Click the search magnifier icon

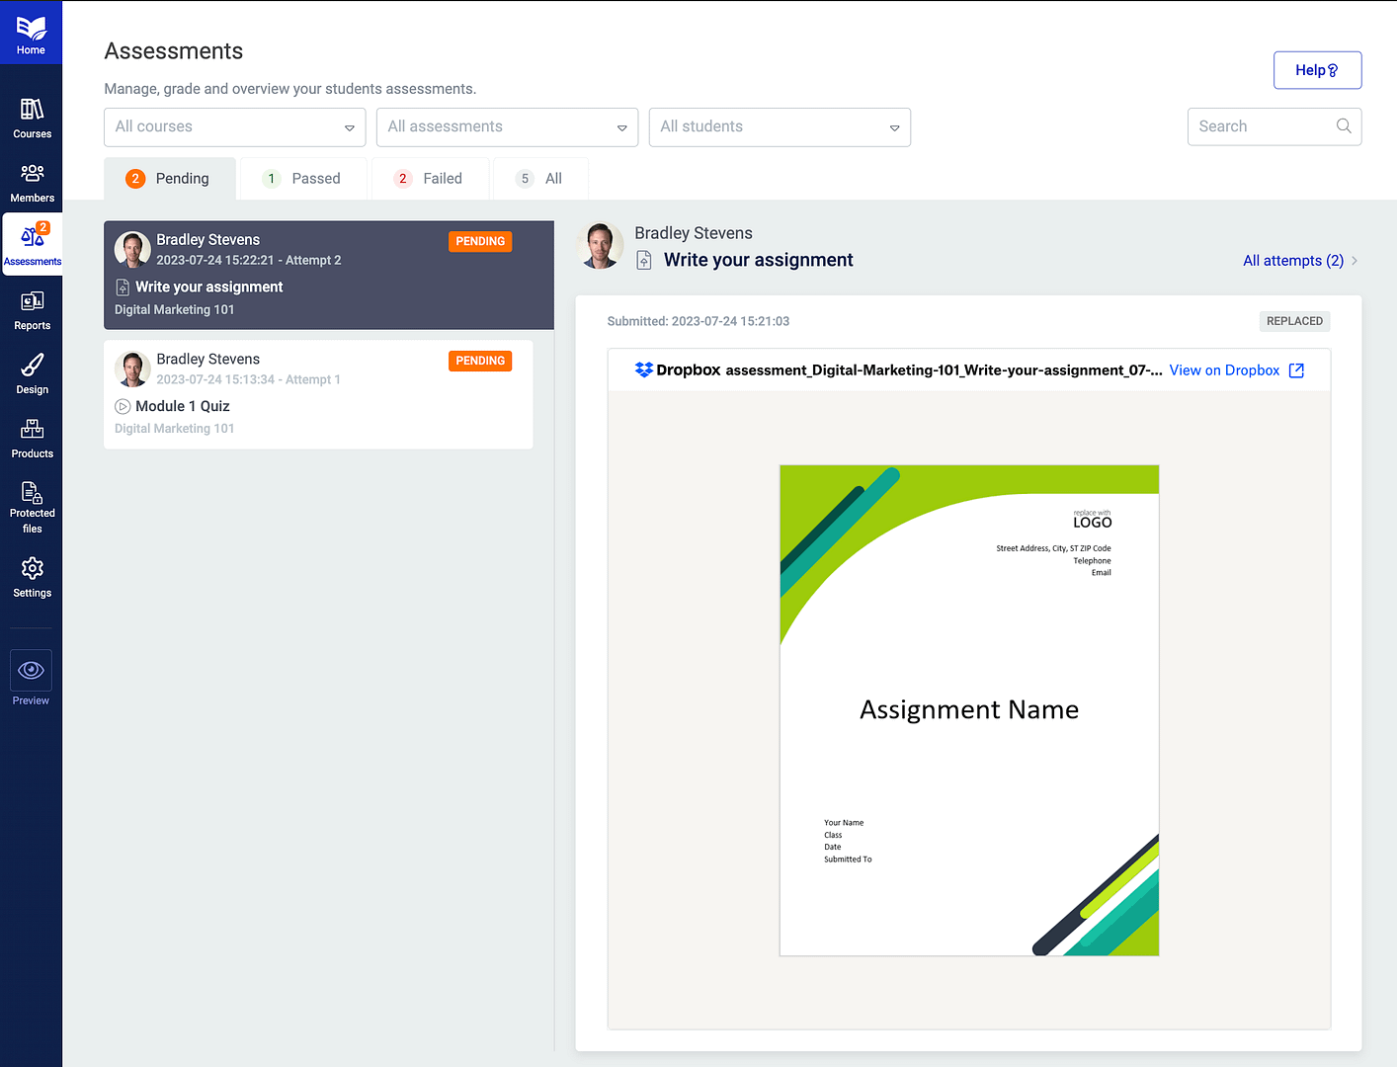tap(1342, 125)
